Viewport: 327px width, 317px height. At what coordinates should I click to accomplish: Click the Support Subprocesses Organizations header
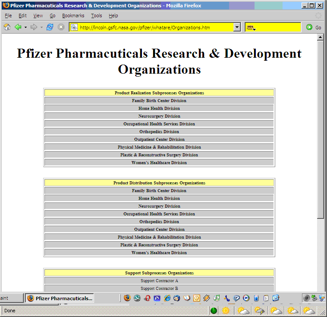tap(159, 273)
